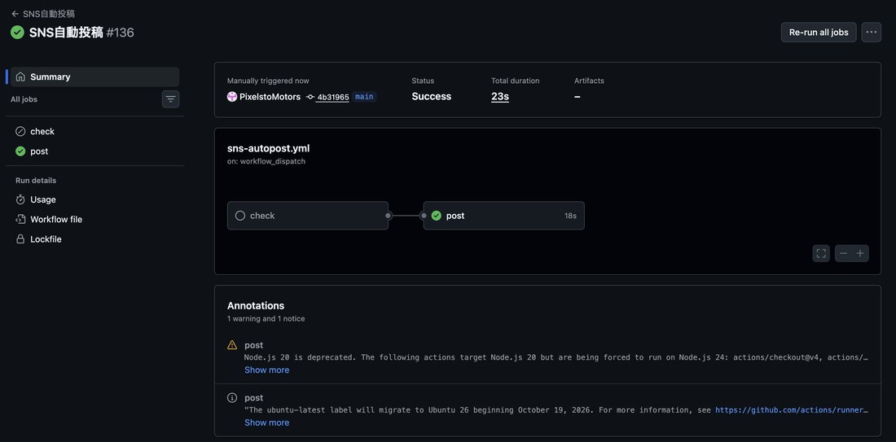Click the stopwatch icon next to Usage
Viewport: 896px width, 442px height.
tap(20, 199)
